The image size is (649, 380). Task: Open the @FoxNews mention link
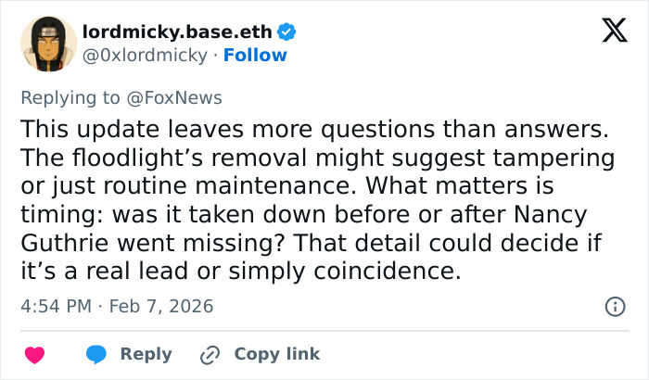pyautogui.click(x=184, y=97)
